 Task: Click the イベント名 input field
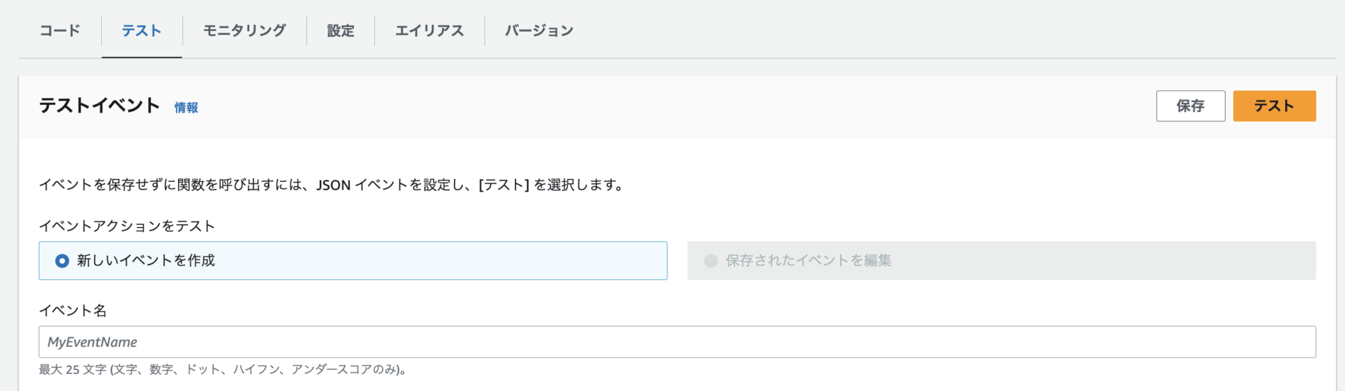click(328, 342)
